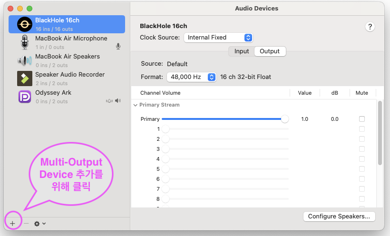
Task: Click the channel 4 volume slider
Action: 225,159
